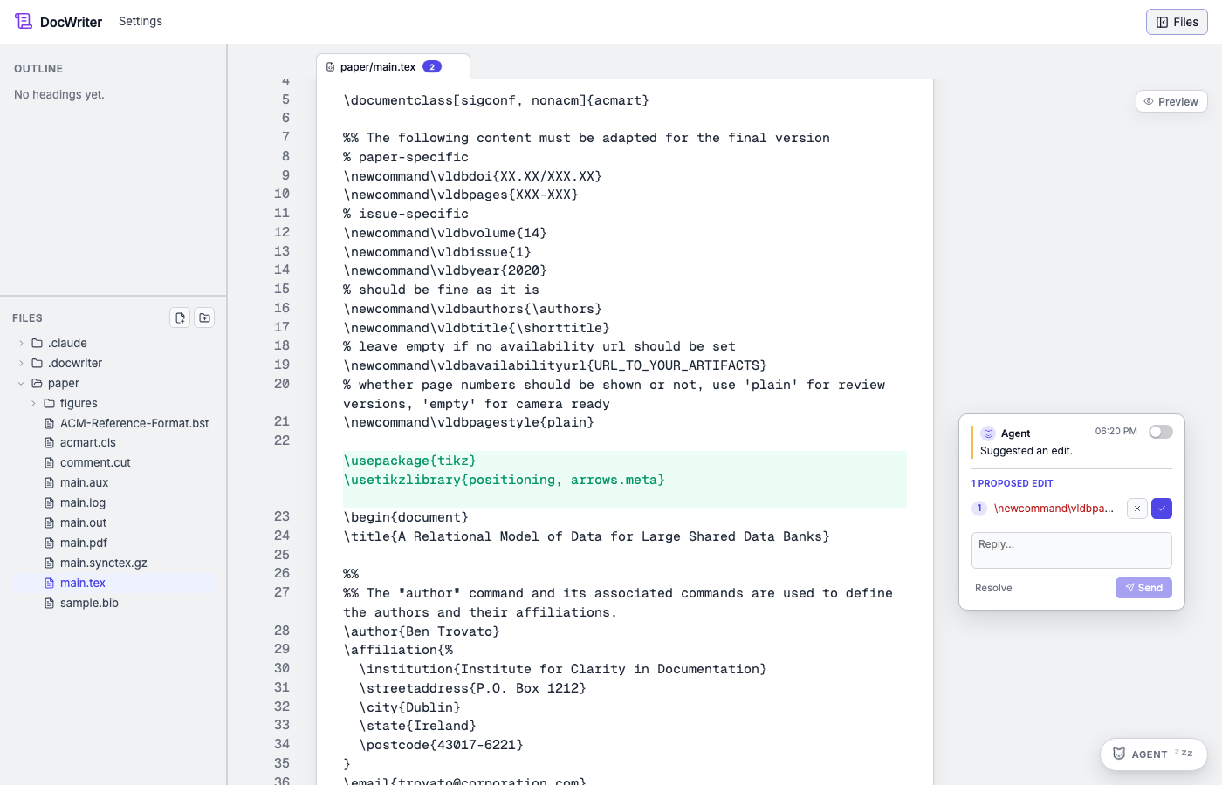Image resolution: width=1222 pixels, height=785 pixels.
Task: Open main.log file
Action: pyautogui.click(x=83, y=502)
